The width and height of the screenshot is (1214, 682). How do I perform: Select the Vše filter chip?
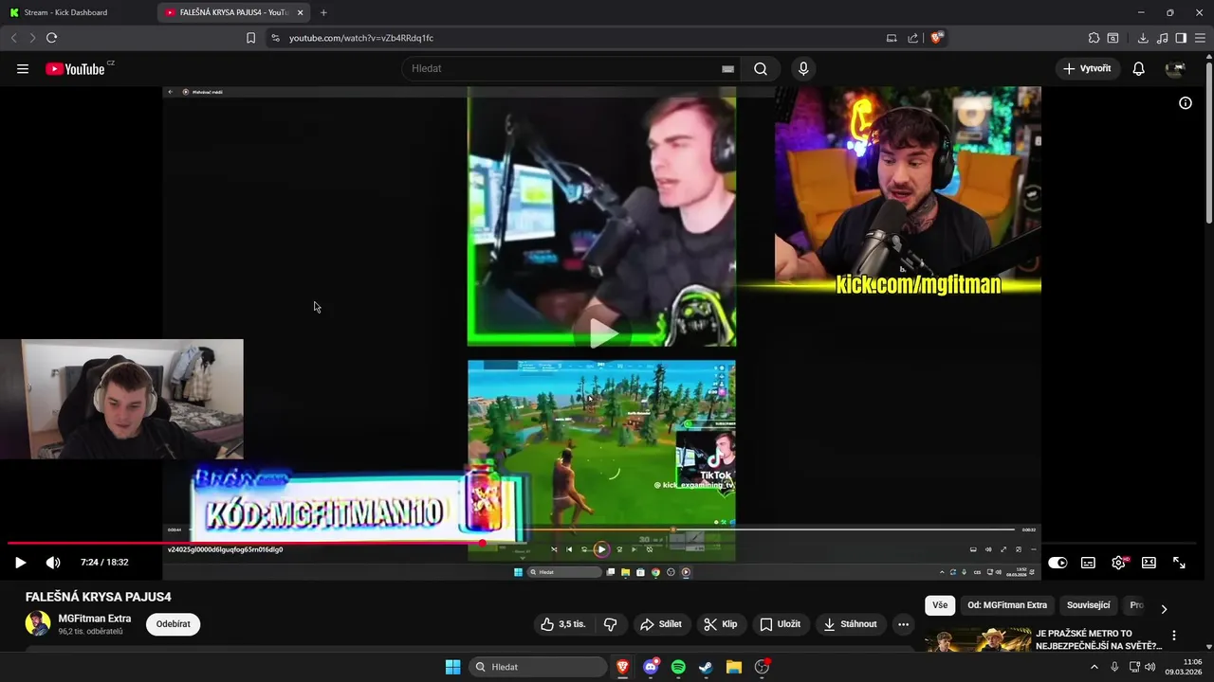[939, 605]
